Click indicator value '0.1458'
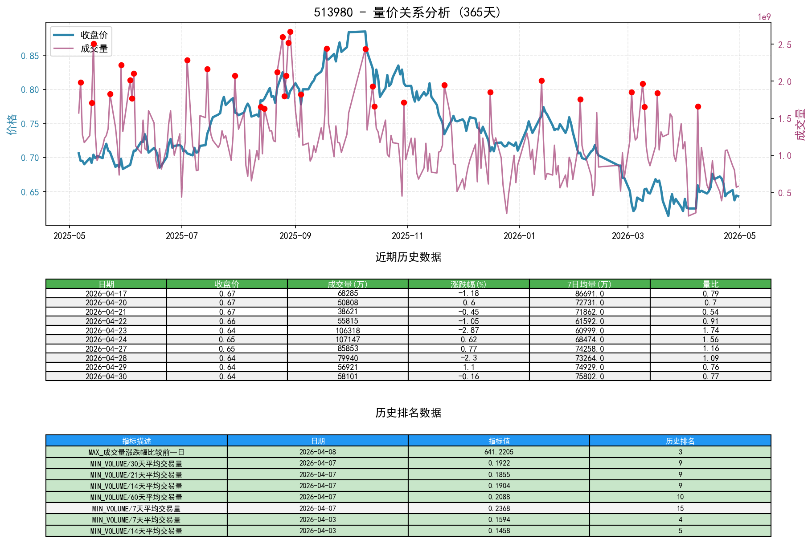This screenshot has width=812, height=543. [x=499, y=531]
